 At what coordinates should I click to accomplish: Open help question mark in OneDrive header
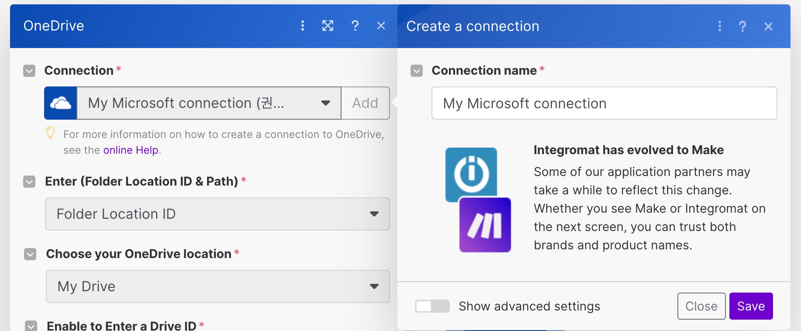tap(355, 26)
